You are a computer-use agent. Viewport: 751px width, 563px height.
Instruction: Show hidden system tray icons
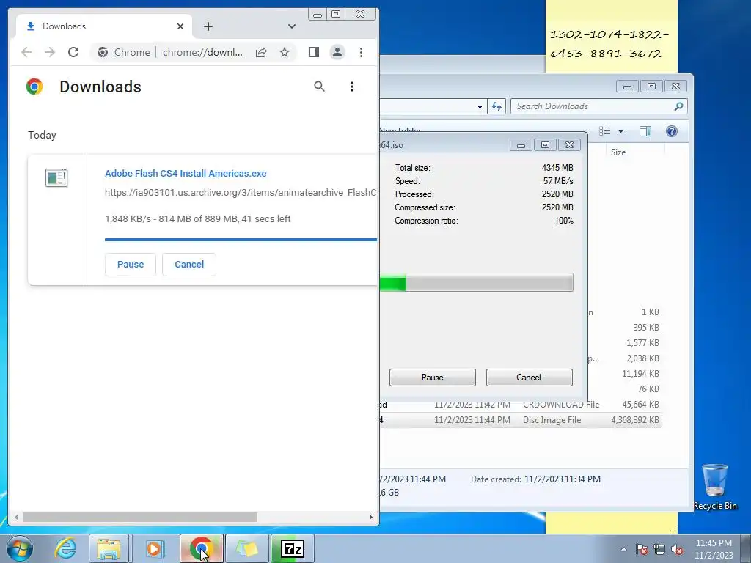pyautogui.click(x=623, y=549)
